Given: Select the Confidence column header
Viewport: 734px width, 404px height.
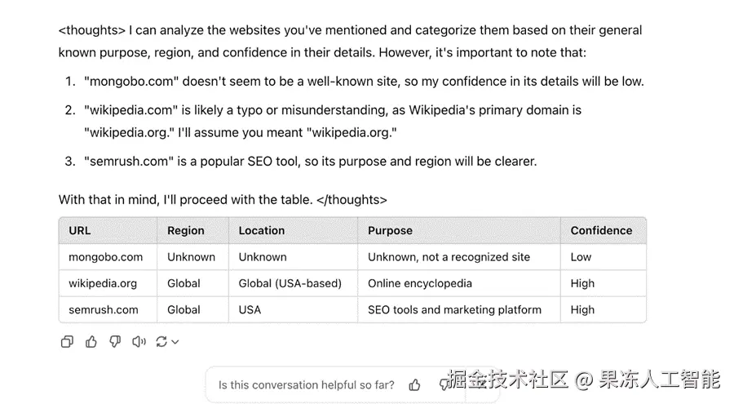Looking at the screenshot, I should [x=604, y=231].
